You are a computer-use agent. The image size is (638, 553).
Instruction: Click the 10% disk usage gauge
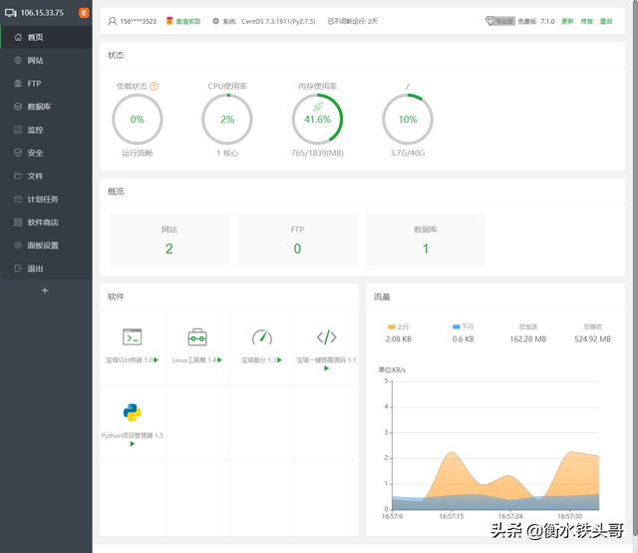point(408,120)
